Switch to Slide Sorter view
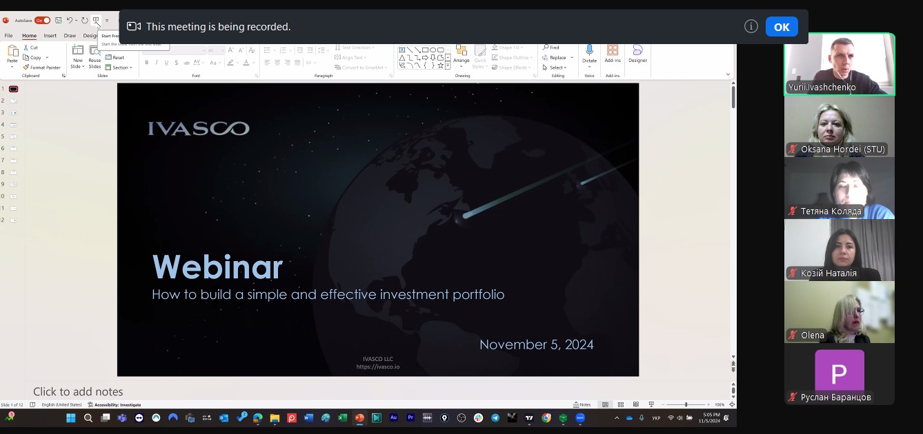Screen dimensions: 923x434 coord(620,404)
